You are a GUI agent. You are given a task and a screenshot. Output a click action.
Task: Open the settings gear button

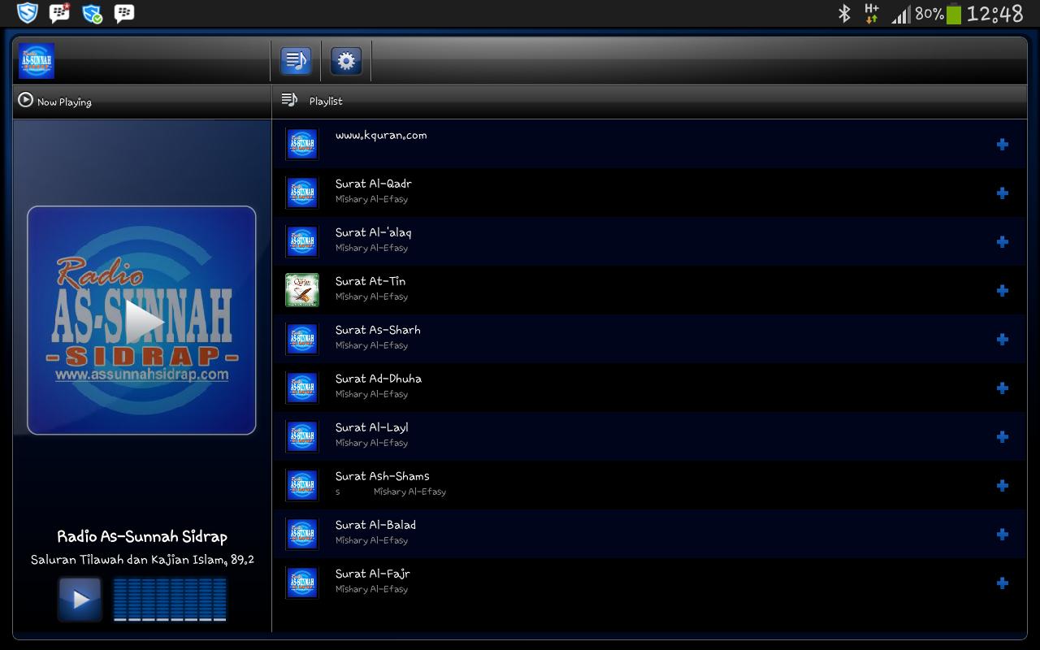(x=346, y=61)
